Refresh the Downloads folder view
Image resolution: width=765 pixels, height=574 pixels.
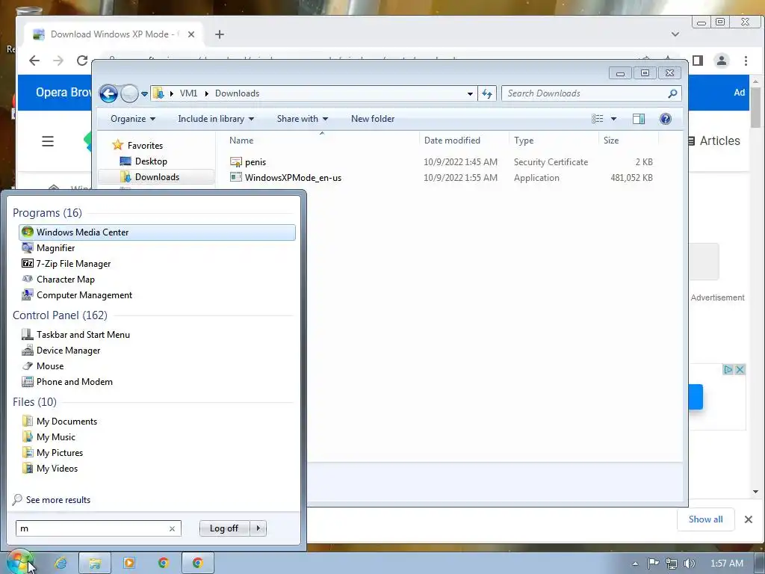tap(487, 93)
